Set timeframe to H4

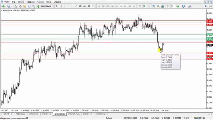pyautogui.click(x=121, y=6)
